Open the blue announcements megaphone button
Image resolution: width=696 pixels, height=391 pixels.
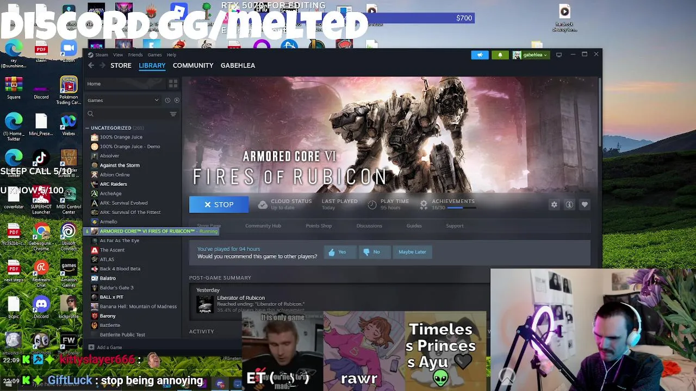pyautogui.click(x=480, y=55)
